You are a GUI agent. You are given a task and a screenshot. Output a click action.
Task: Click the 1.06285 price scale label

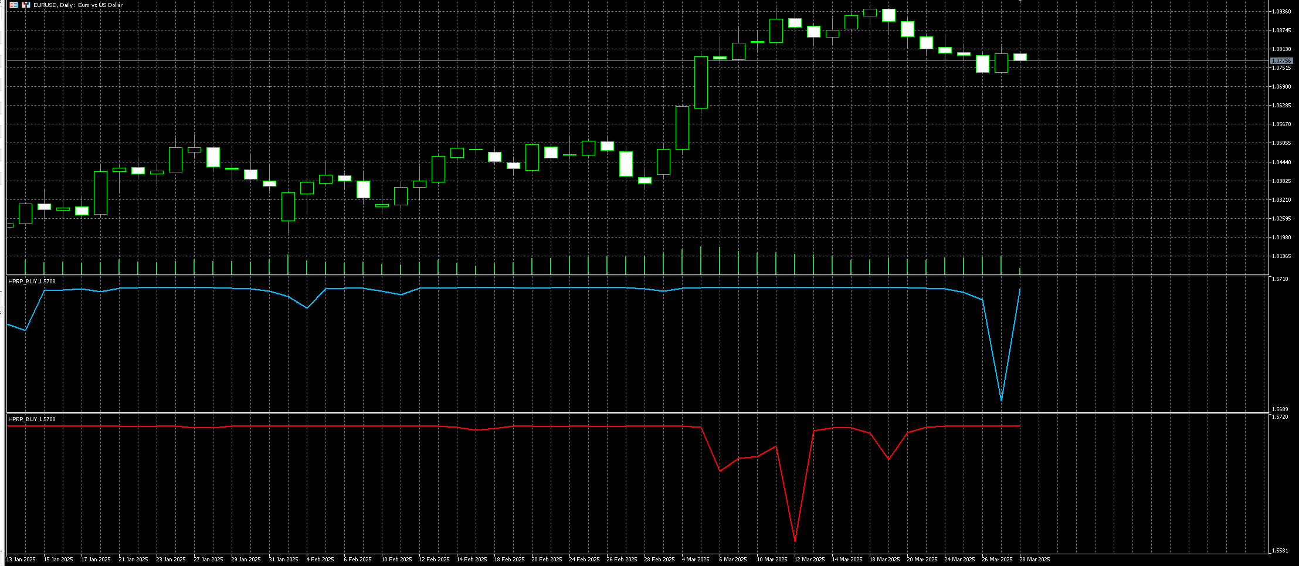[x=1281, y=106]
